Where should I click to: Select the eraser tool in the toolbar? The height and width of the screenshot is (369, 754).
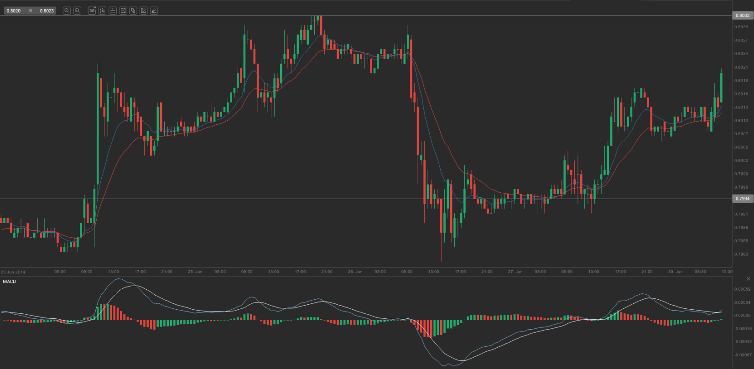154,10
